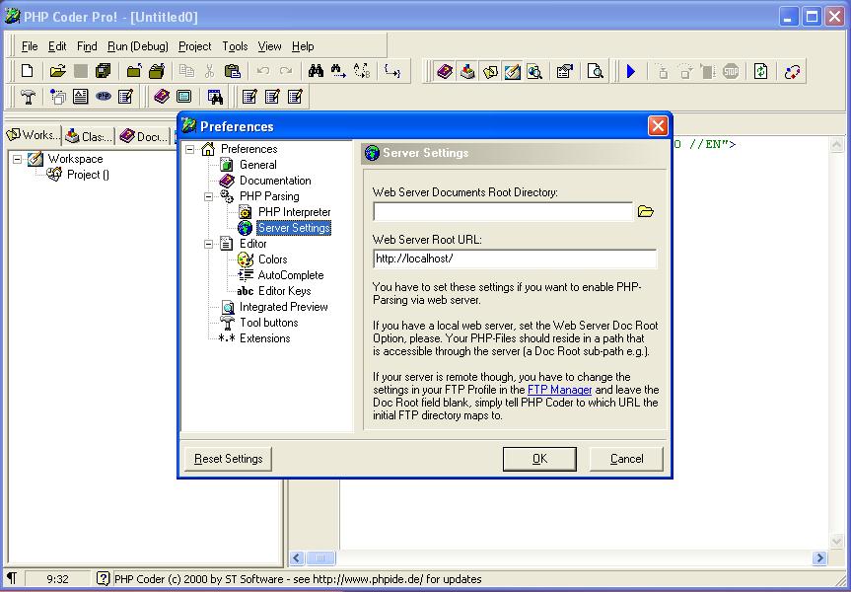851x592 pixels.
Task: Select Integrated Preview in preferences tree
Action: point(283,306)
